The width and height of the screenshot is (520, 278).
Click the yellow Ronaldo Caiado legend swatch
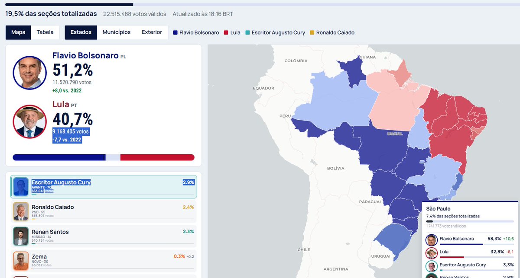(x=312, y=33)
